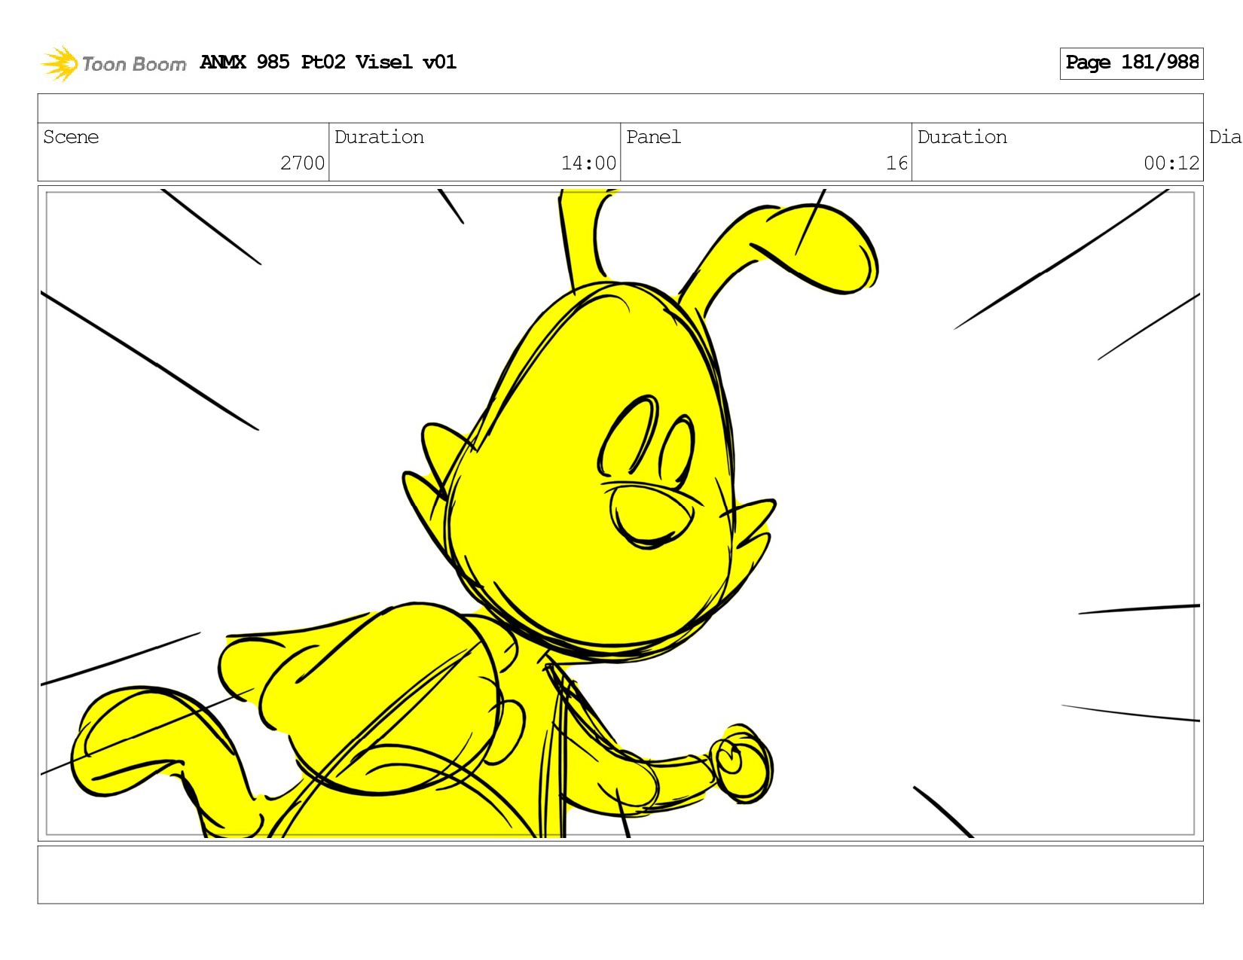Click the empty notes box below the panel
The width and height of the screenshot is (1243, 960).
point(620,874)
